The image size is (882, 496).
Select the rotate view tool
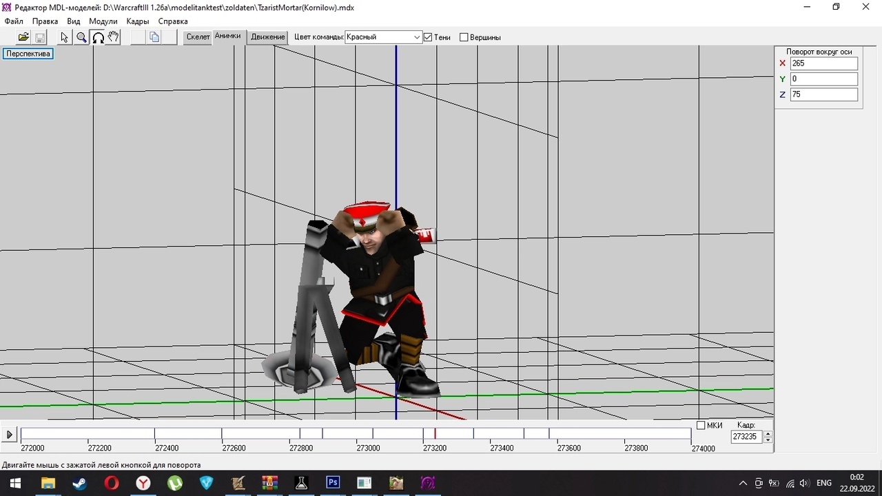tap(98, 37)
